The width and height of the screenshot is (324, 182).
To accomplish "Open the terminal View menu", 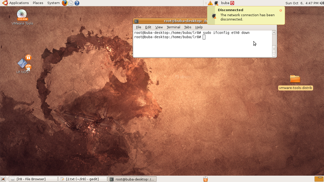I will [x=159, y=27].
